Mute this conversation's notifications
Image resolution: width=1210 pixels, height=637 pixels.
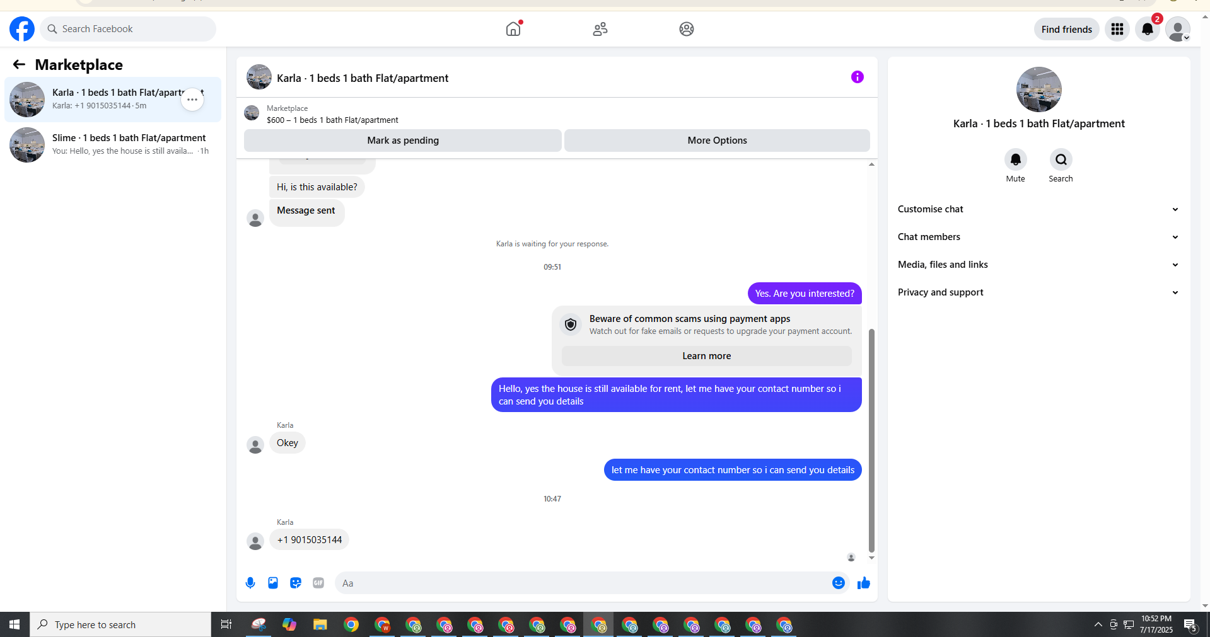pyautogui.click(x=1015, y=159)
